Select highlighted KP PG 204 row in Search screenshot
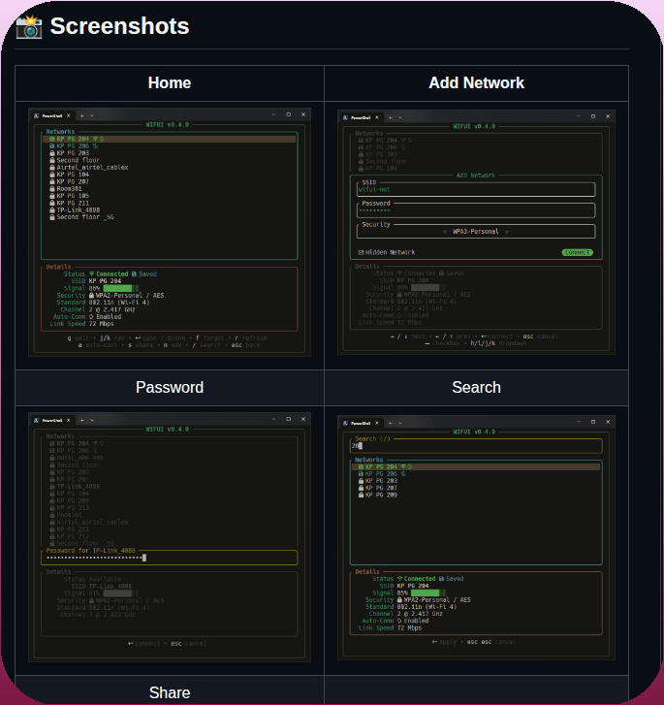The image size is (664, 705). 476,466
